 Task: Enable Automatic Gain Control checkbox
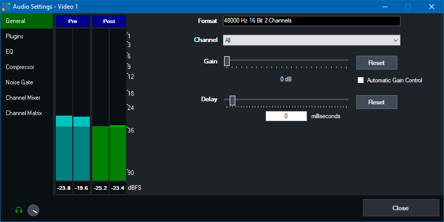360,80
